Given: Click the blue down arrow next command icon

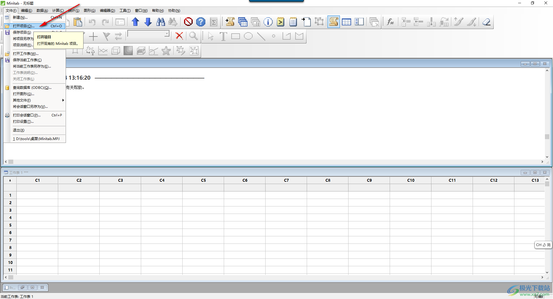Looking at the screenshot, I should [148, 22].
